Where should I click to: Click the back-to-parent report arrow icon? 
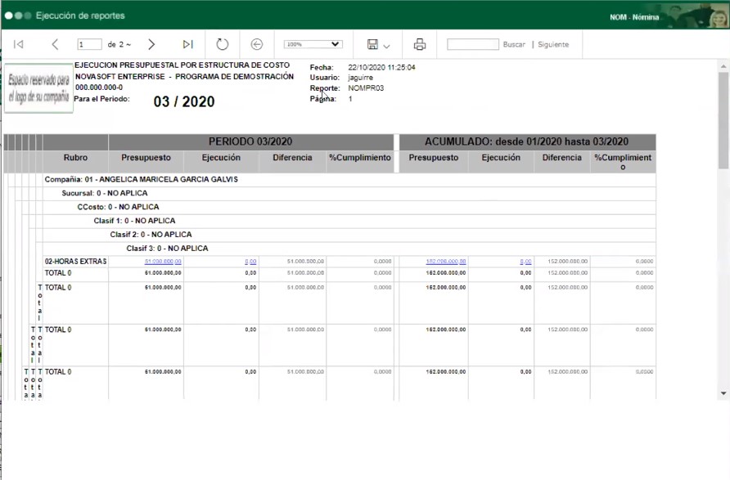(256, 44)
